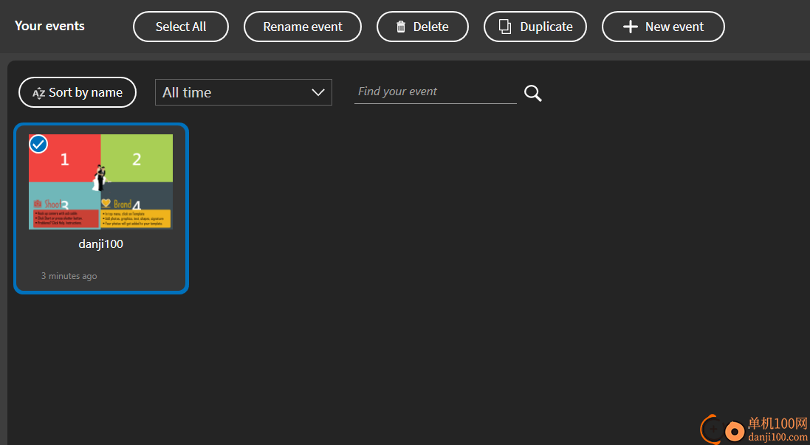Uncheck the blue checkmark on danji100 event
This screenshot has width=810, height=445.
(38, 145)
